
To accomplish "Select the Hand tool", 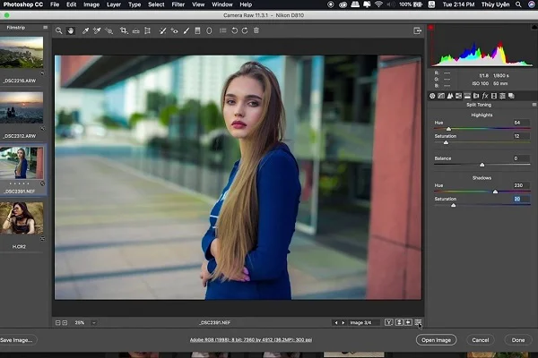I will tap(71, 30).
